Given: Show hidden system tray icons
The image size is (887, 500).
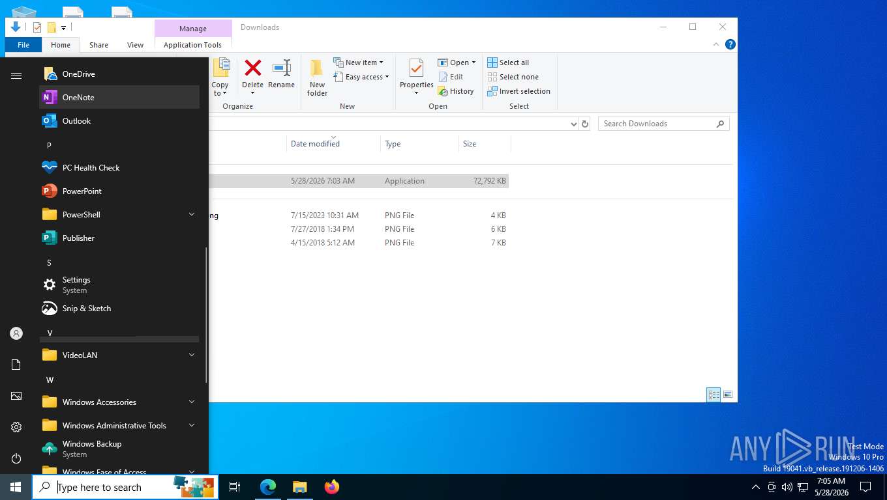Looking at the screenshot, I should coord(756,487).
